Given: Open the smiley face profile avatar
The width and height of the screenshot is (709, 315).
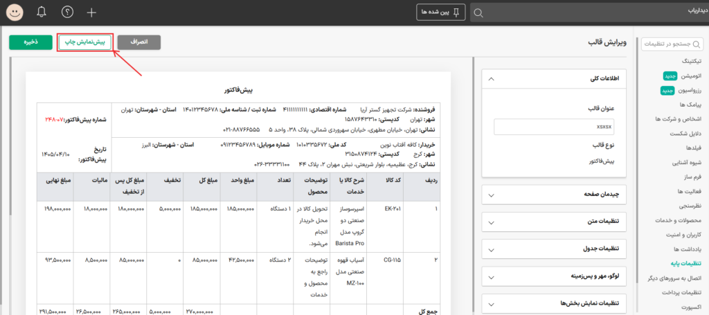Looking at the screenshot, I should [15, 12].
